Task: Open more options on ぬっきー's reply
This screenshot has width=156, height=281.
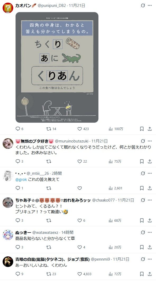Action: (x=150, y=233)
